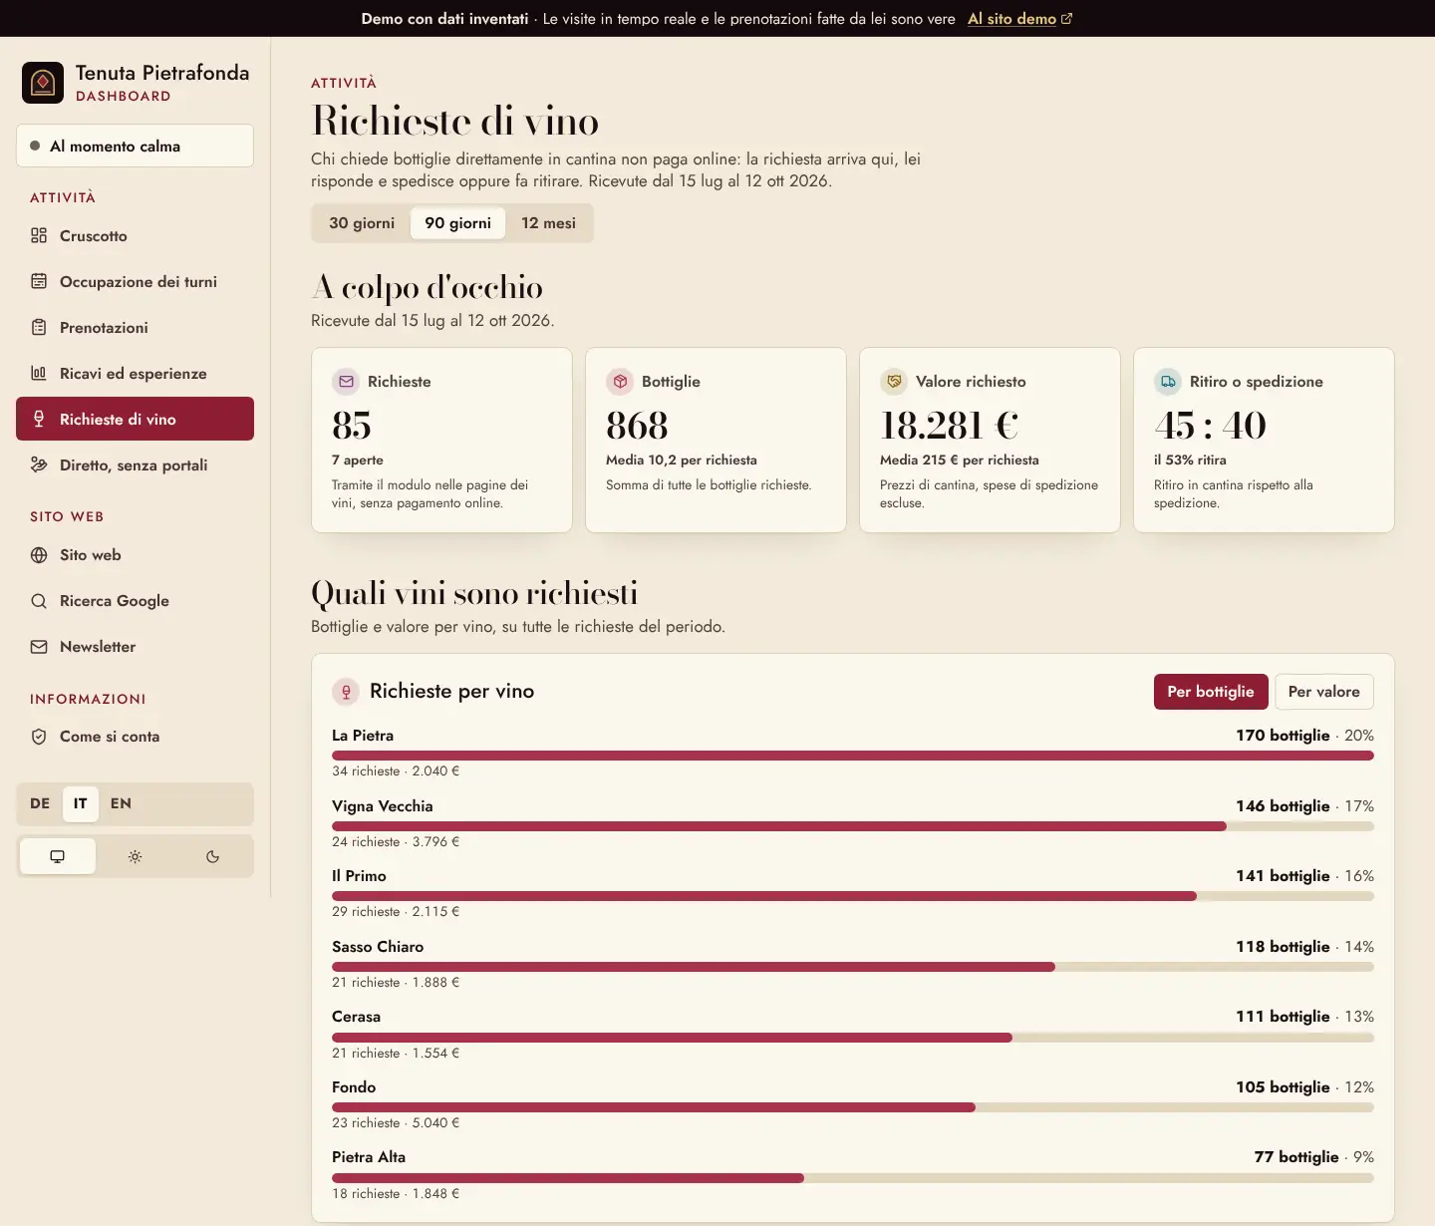The image size is (1435, 1226).
Task: Click the Al momento calma status button
Action: point(136,146)
